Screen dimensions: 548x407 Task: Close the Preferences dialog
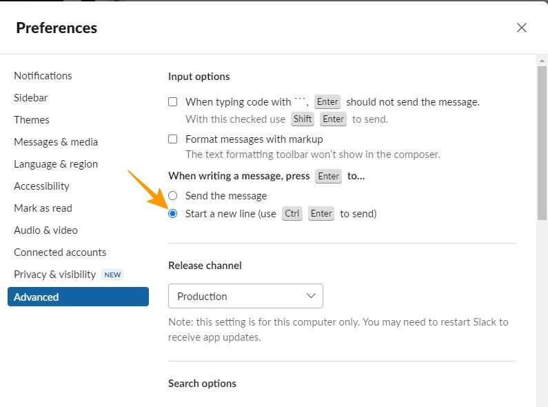click(521, 28)
